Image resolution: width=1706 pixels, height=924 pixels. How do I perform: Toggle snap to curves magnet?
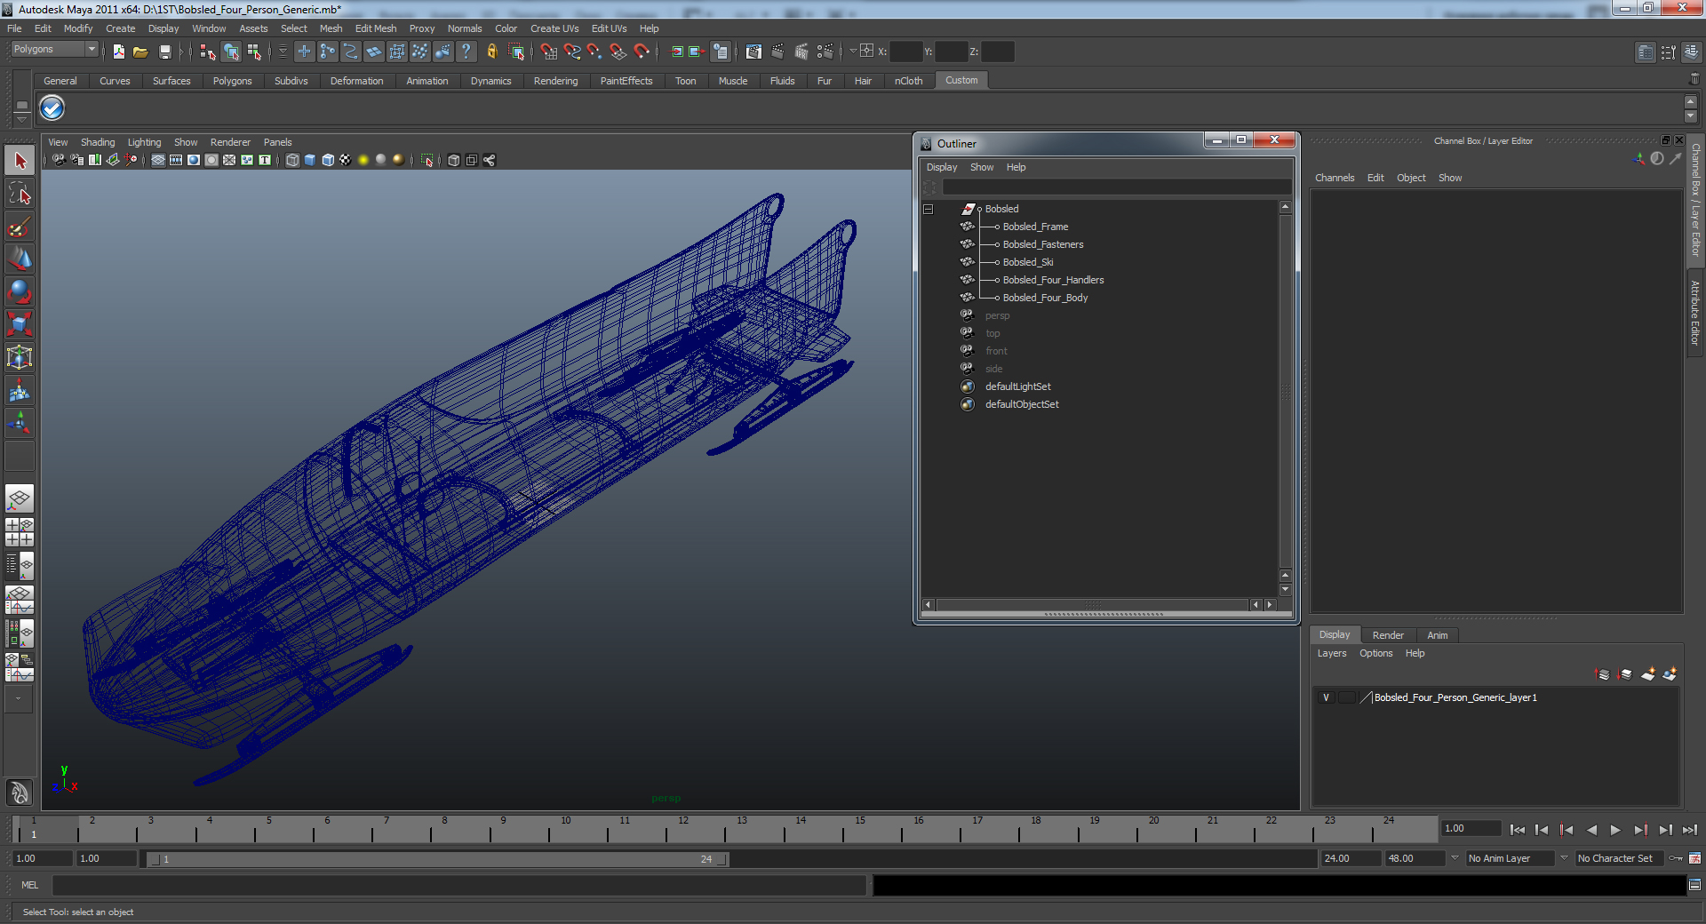pyautogui.click(x=572, y=52)
